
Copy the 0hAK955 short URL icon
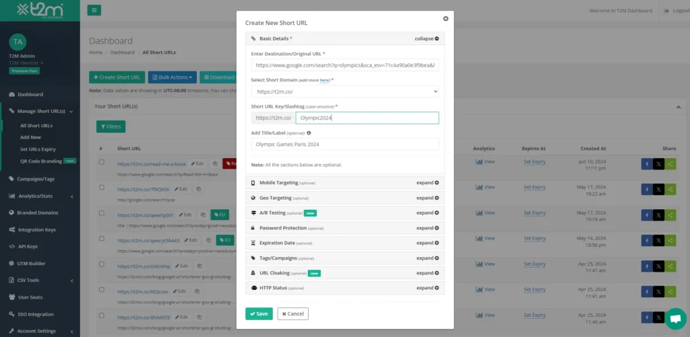tap(198, 317)
